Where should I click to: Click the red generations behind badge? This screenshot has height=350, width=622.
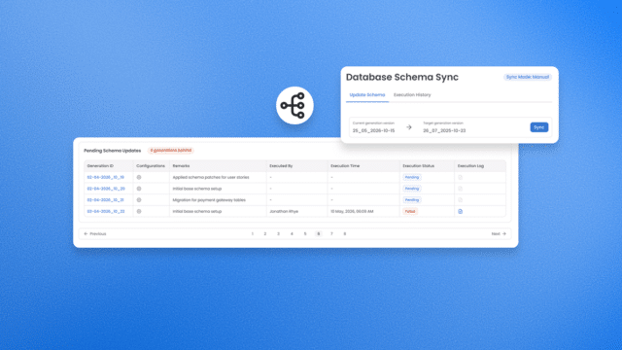[171, 151]
